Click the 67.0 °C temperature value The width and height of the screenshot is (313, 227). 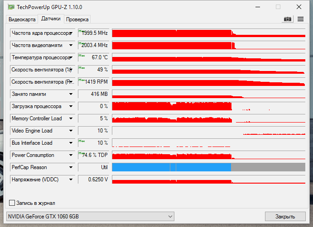93,57
